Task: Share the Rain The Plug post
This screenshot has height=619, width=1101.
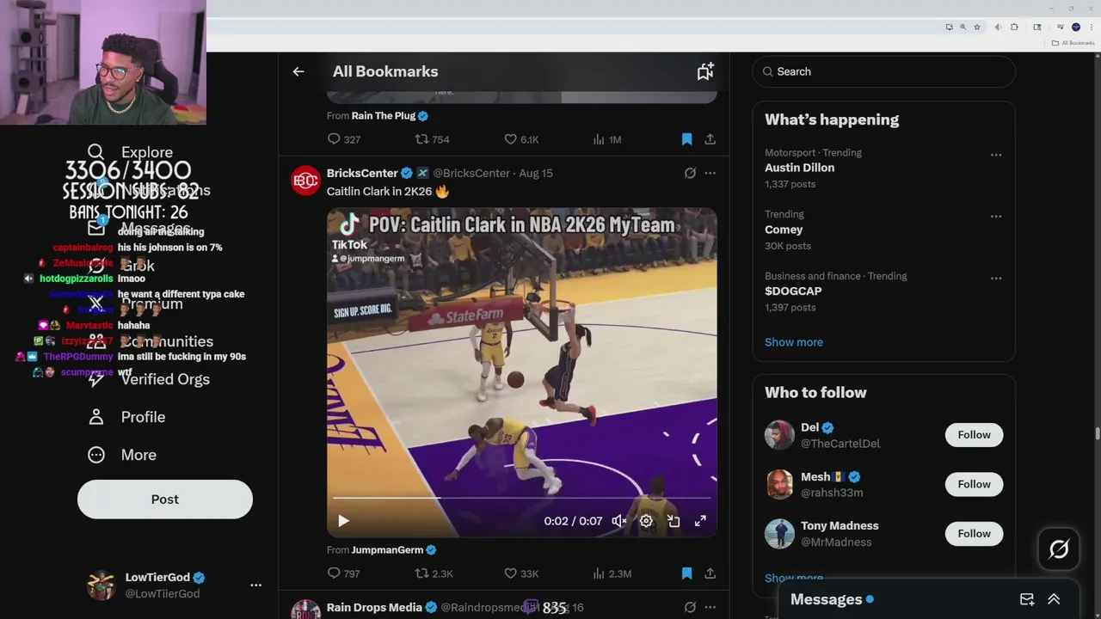Action: coord(710,139)
